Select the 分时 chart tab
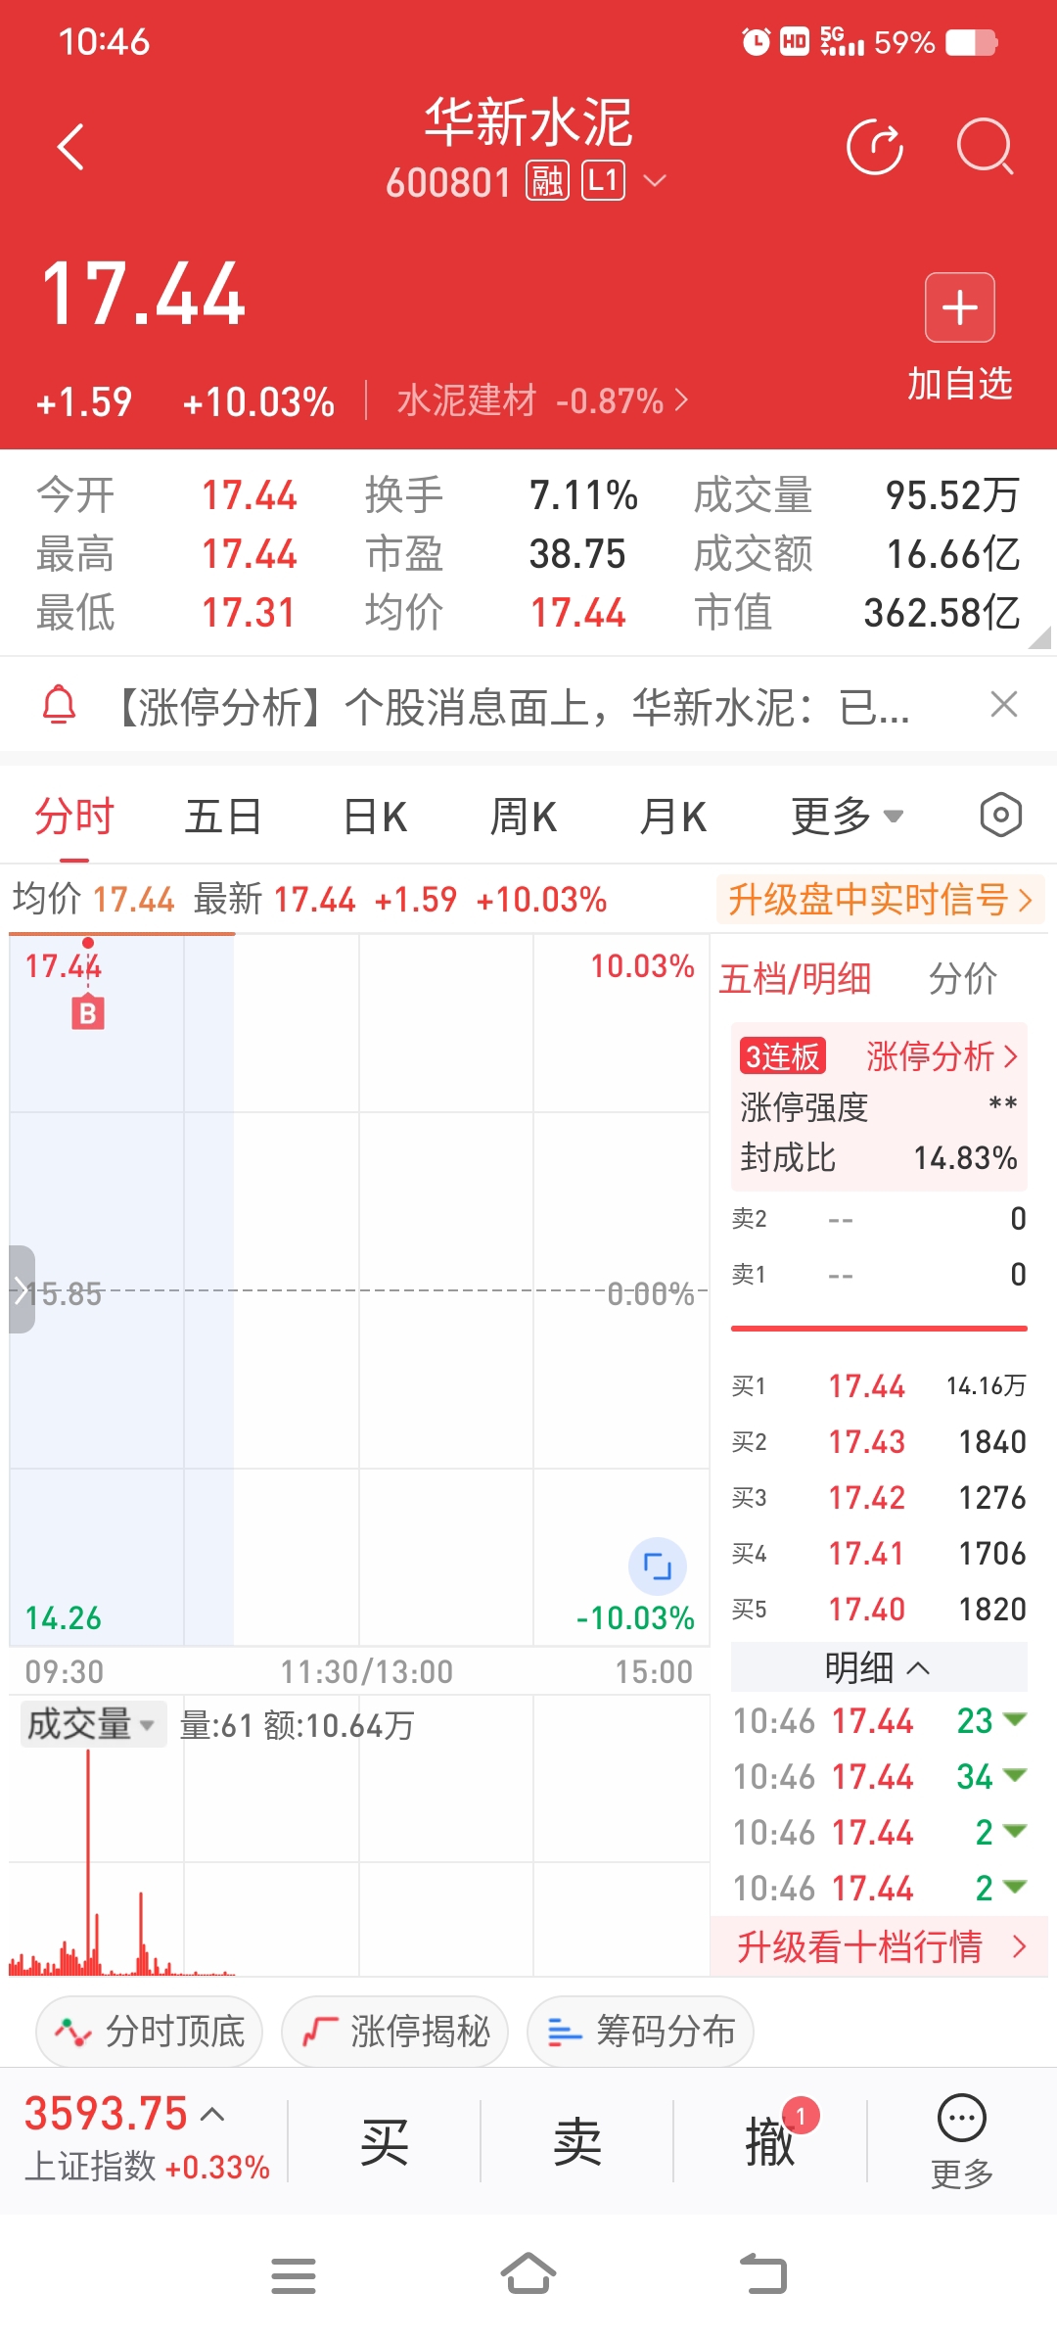This screenshot has height=2338, width=1057. (74, 816)
